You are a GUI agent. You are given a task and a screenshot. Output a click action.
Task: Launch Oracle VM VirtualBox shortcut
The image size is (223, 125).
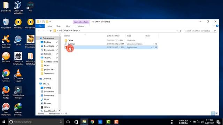(18, 7)
